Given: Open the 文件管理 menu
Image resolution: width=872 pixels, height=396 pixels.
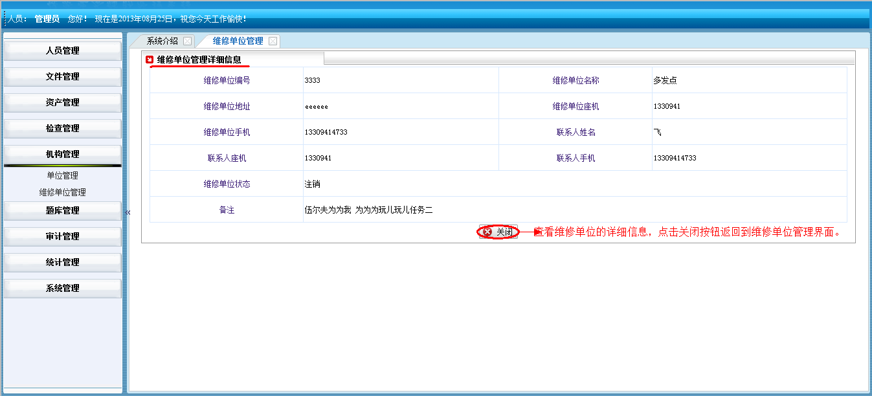Looking at the screenshot, I should 63,76.
